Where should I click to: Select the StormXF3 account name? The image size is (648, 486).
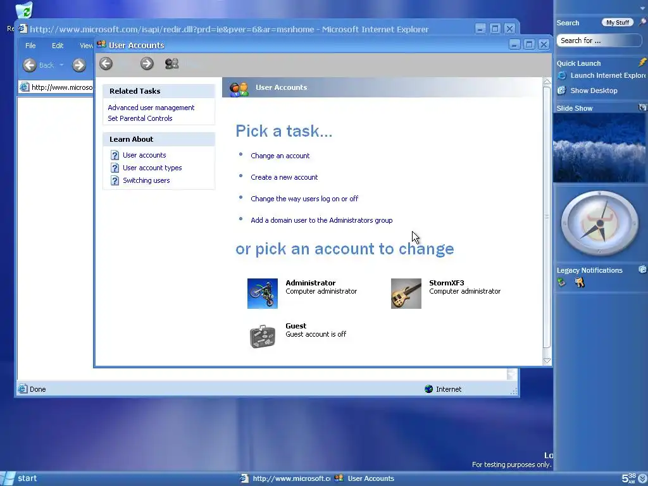tap(446, 283)
